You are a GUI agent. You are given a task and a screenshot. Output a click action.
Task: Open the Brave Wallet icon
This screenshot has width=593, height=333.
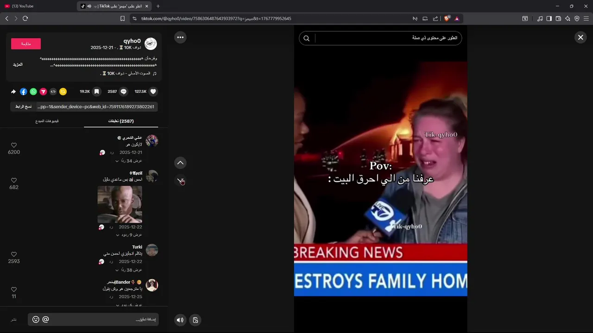(558, 18)
